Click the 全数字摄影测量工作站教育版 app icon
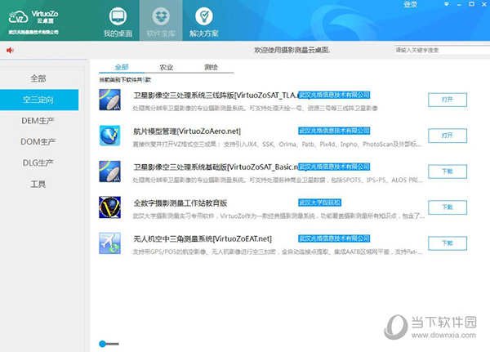The image size is (490, 352). click(109, 207)
